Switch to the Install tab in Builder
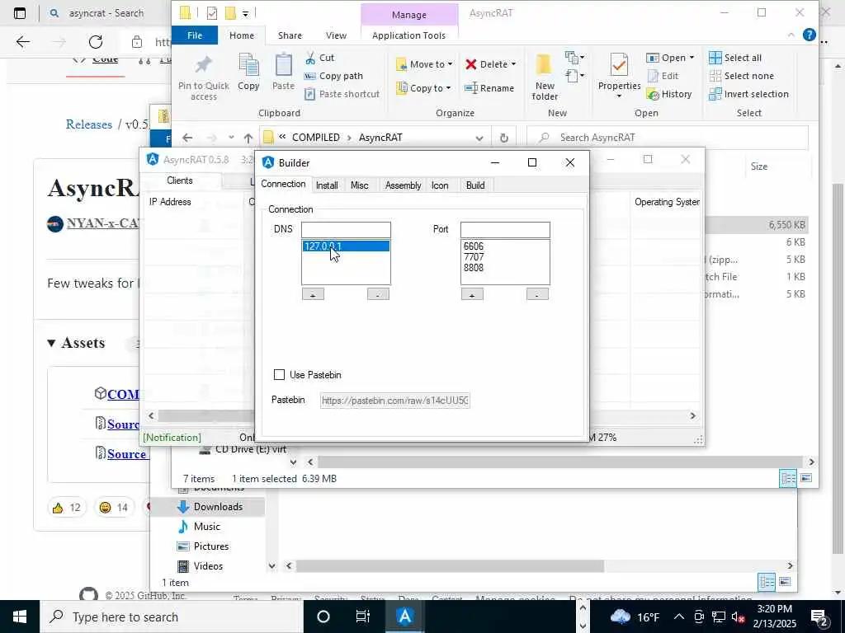 point(327,185)
